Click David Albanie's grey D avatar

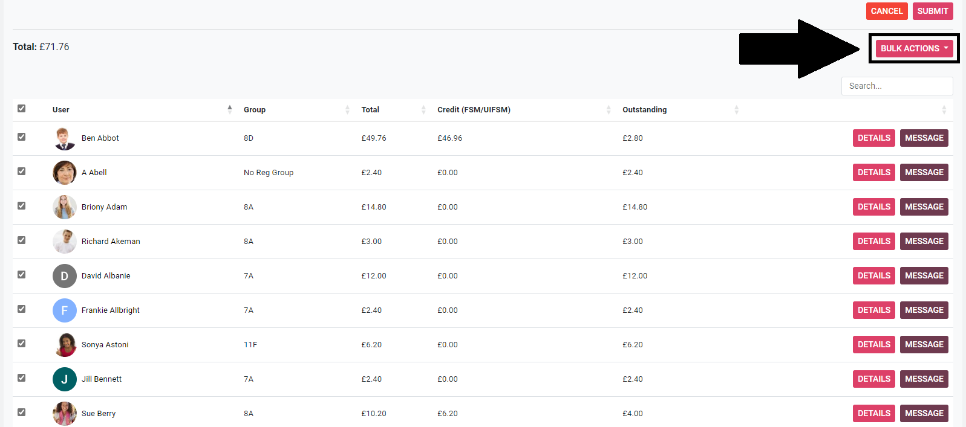64,276
